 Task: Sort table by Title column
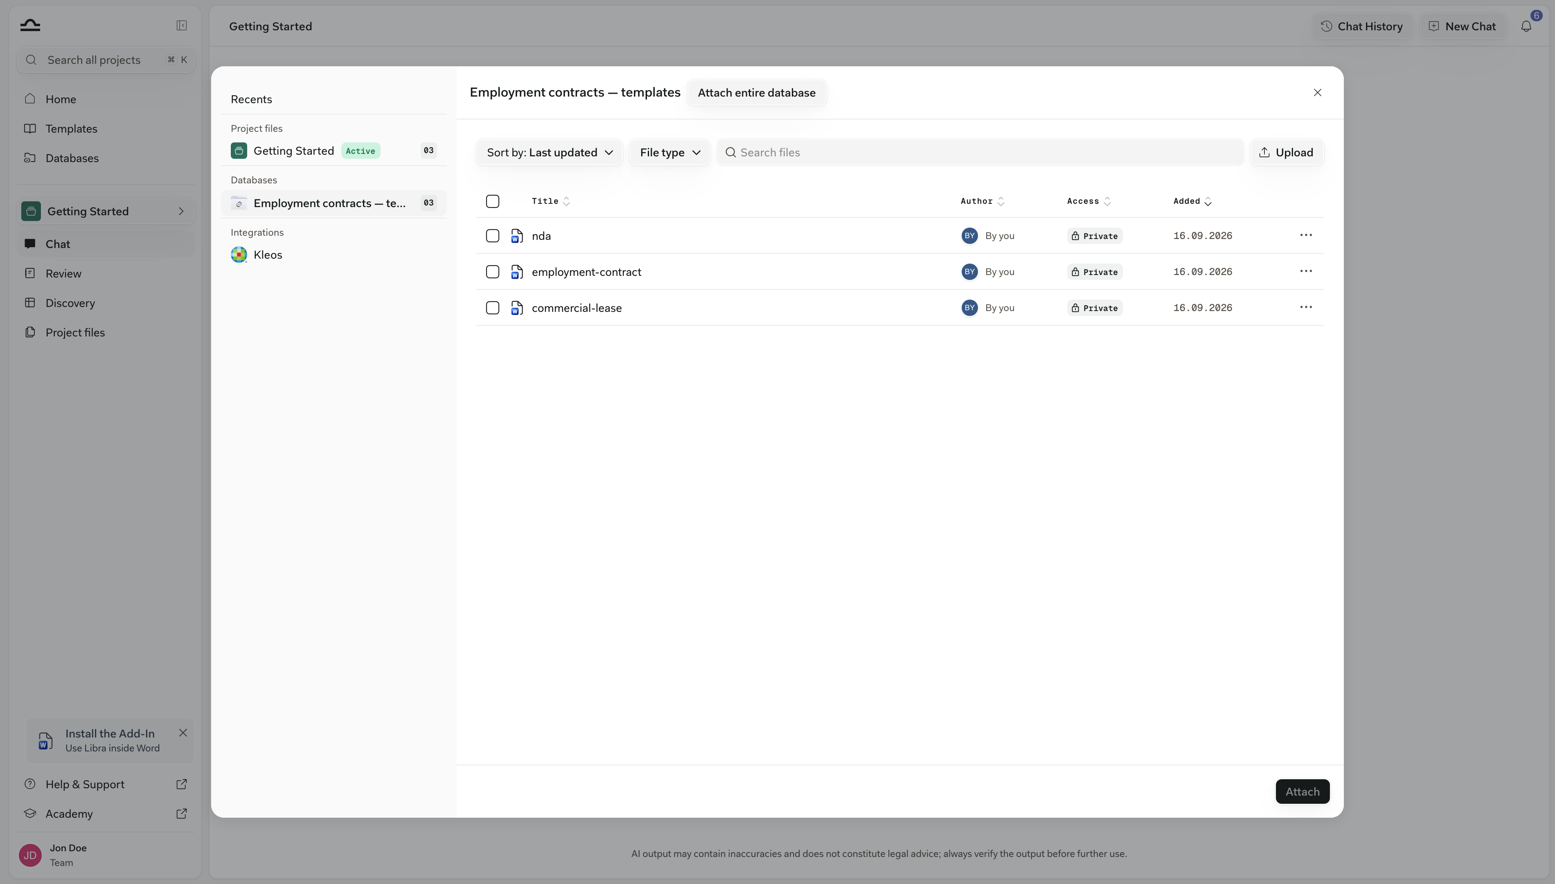pos(550,201)
